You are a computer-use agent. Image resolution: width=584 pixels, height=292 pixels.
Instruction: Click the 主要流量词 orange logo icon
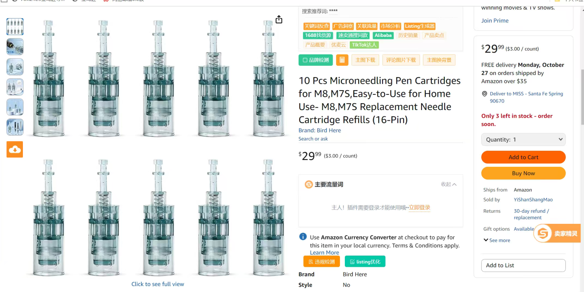pos(309,185)
